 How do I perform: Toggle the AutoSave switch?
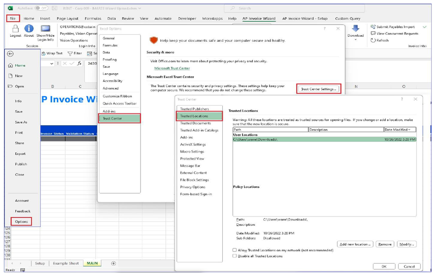click(41, 8)
